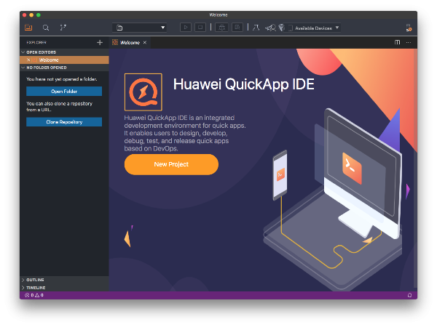Click the device manager icon at toolbar right

(x=409, y=28)
